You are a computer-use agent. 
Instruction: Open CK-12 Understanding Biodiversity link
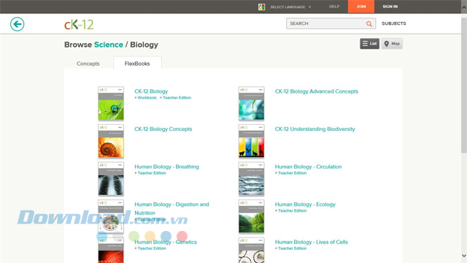314,129
